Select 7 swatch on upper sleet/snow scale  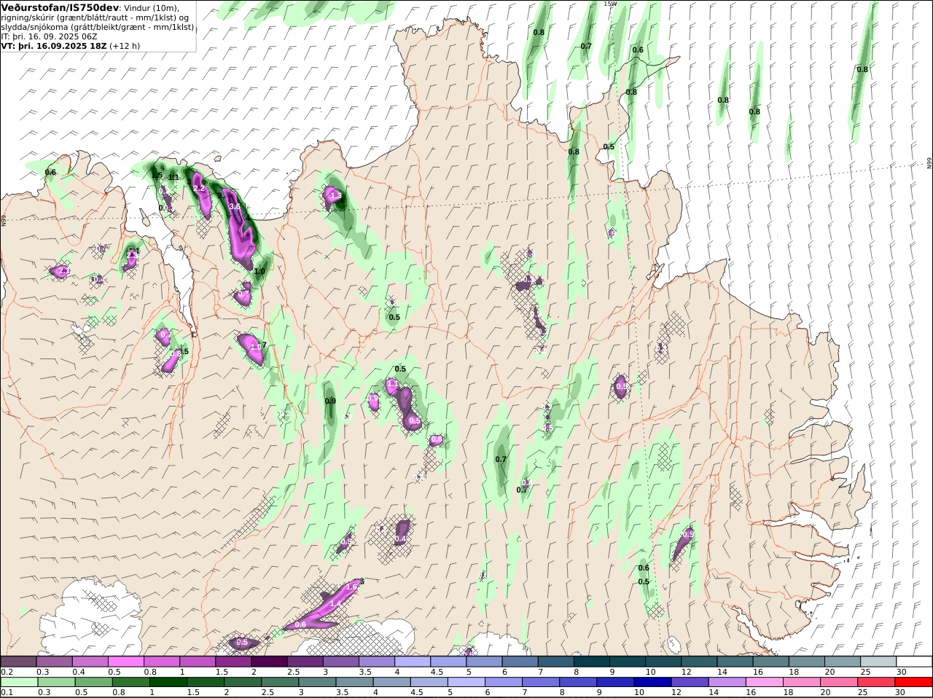pos(555,661)
